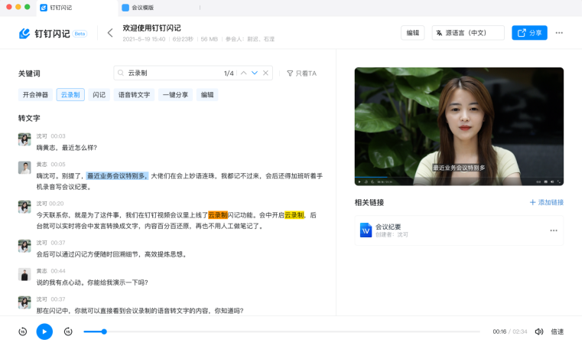Open the 倍速 playback speed menu
Image resolution: width=585 pixels, height=343 pixels.
pyautogui.click(x=557, y=332)
